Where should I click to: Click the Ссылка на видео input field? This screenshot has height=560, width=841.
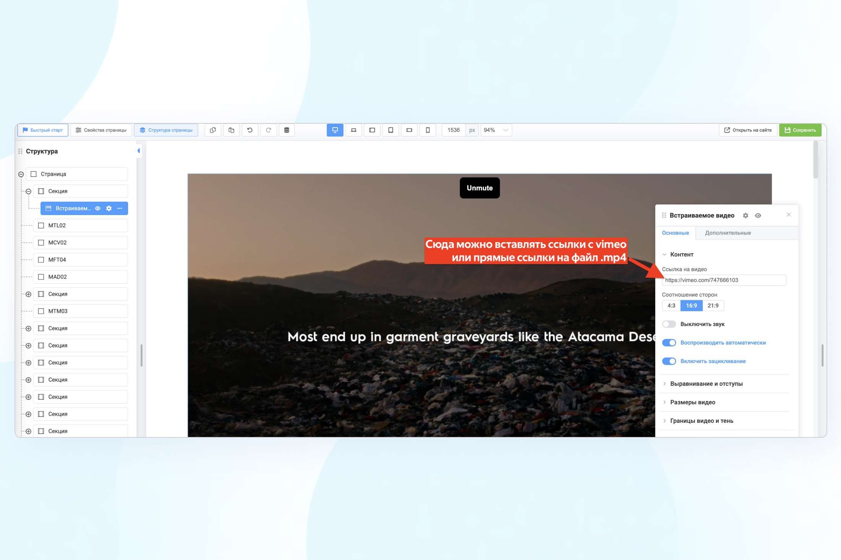pos(724,280)
